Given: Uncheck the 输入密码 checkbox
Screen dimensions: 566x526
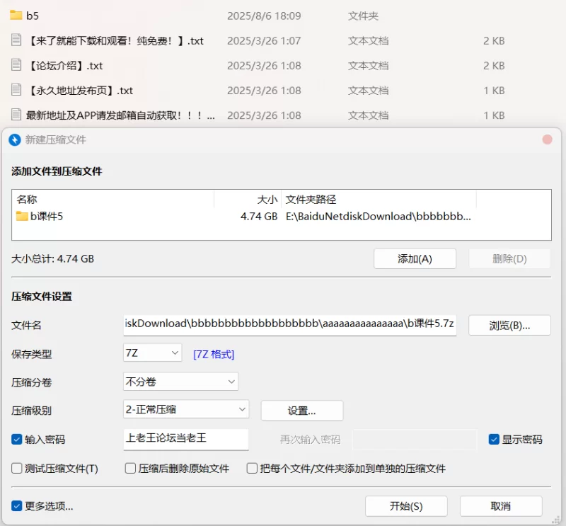Looking at the screenshot, I should pos(16,440).
